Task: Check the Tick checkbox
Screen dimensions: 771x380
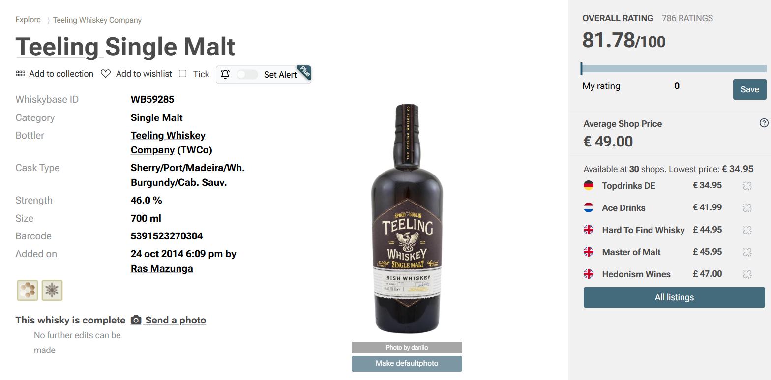Action: (x=183, y=74)
